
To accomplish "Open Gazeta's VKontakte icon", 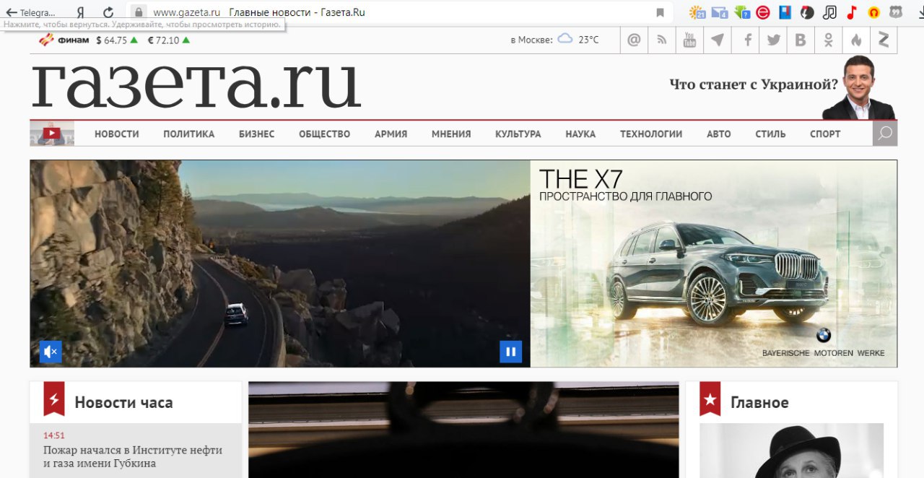I will (x=801, y=40).
